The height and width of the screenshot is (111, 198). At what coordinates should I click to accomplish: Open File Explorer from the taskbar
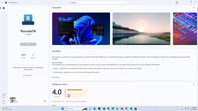pyautogui.click(x=90, y=109)
